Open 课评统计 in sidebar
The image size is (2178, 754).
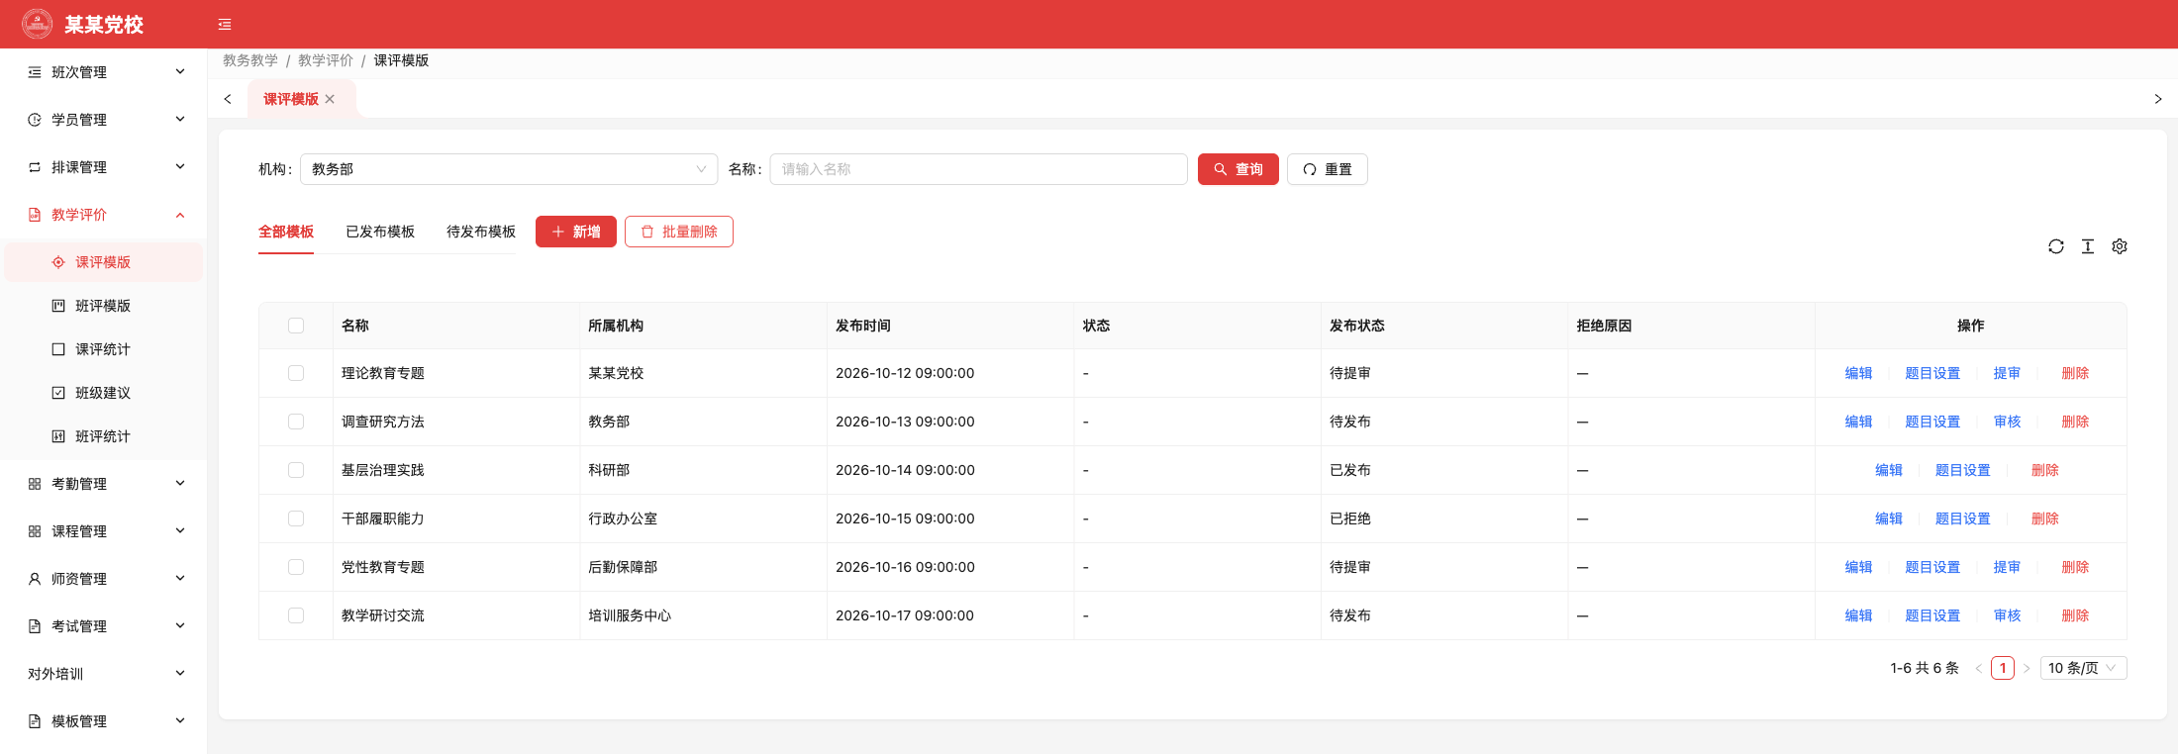[x=103, y=349]
